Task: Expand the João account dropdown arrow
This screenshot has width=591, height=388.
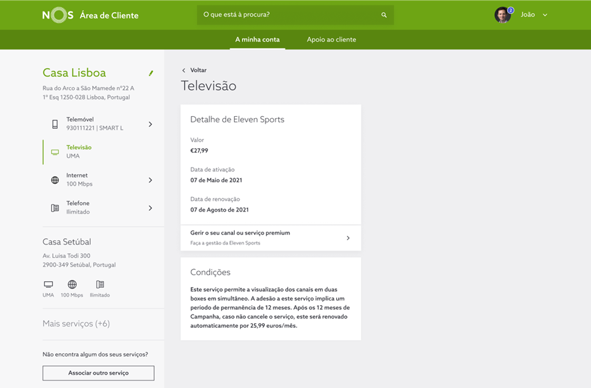Action: (x=544, y=15)
